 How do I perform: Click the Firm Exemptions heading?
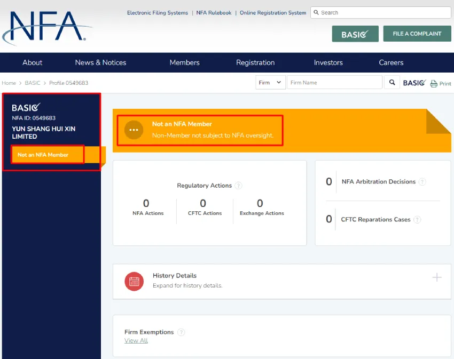coord(149,332)
